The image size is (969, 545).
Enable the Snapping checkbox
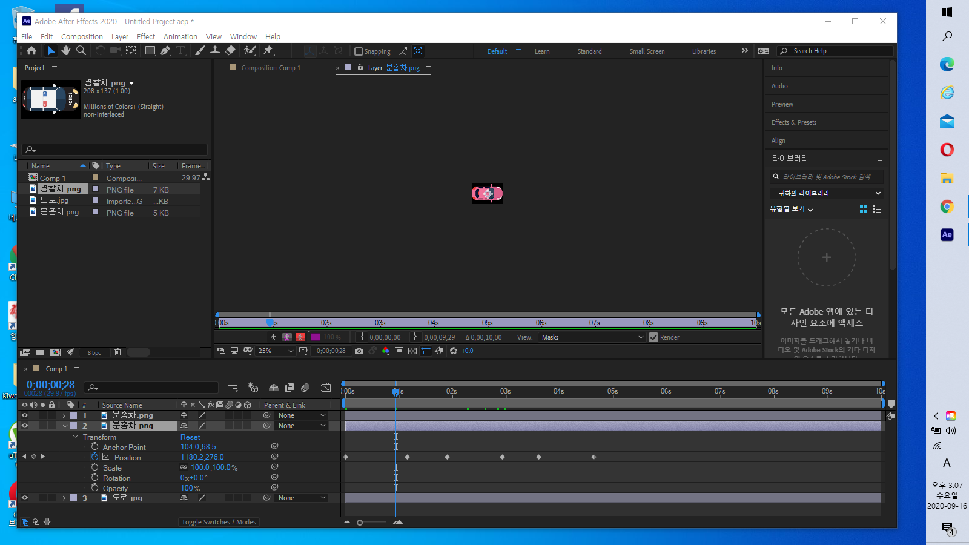pos(358,51)
